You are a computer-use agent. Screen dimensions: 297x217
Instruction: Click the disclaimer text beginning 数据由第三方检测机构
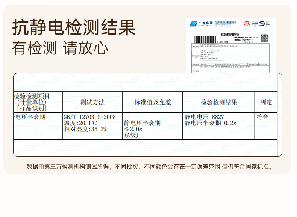point(150,167)
